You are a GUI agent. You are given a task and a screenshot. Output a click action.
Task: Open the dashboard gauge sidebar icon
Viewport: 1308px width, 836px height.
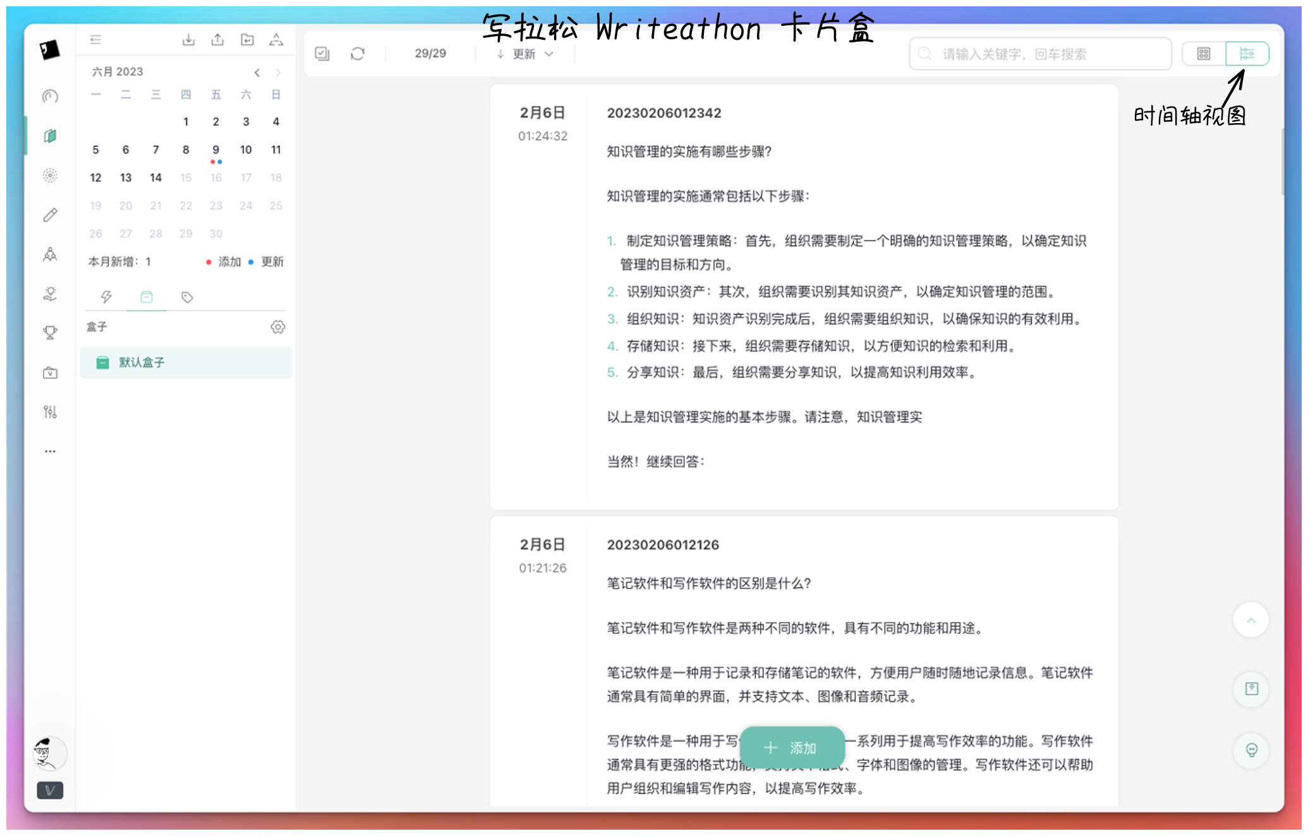pos(50,96)
